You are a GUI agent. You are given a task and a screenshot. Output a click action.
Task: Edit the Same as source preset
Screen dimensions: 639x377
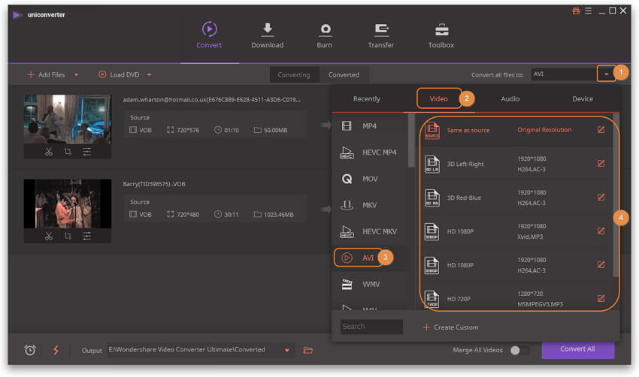pos(601,130)
